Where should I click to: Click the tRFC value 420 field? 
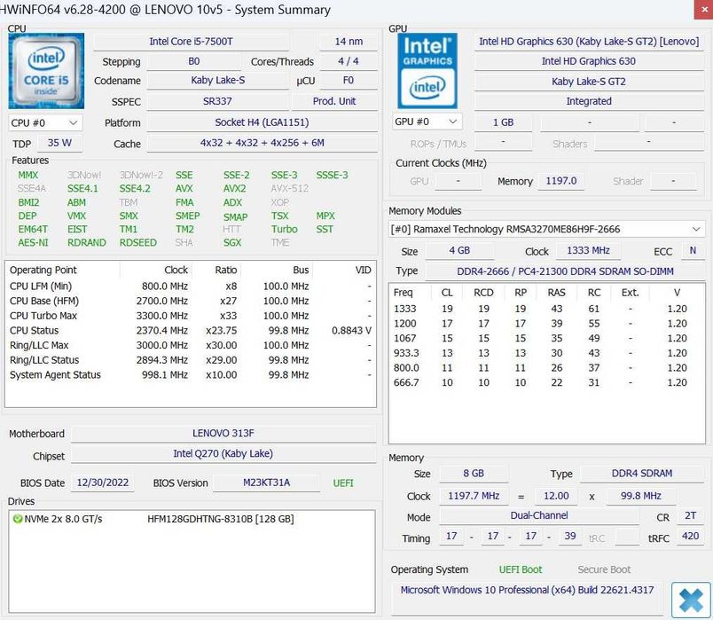tap(690, 537)
